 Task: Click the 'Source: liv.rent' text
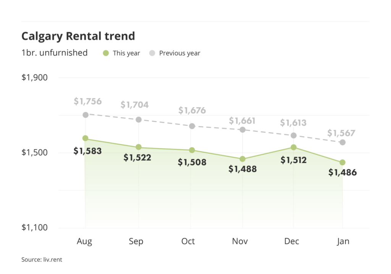41,260
